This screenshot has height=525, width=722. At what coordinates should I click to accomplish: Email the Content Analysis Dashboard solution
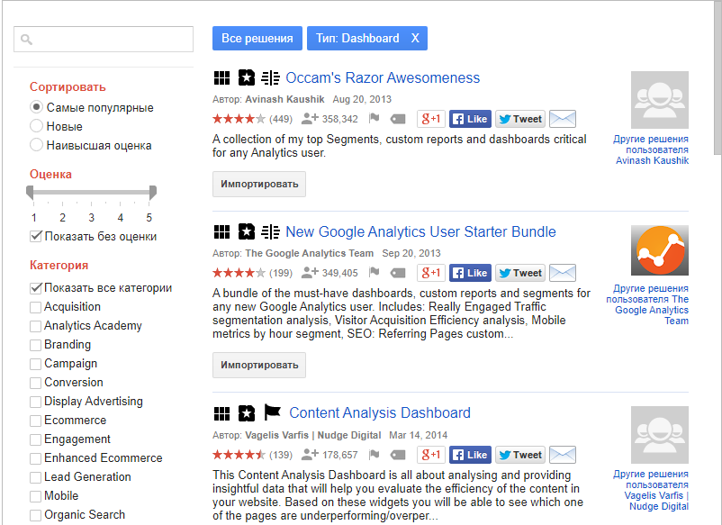coord(563,455)
